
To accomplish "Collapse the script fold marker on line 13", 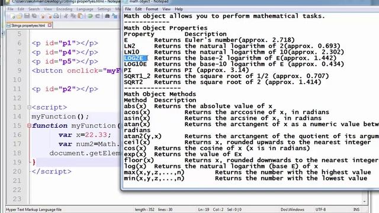I will coord(29,107).
